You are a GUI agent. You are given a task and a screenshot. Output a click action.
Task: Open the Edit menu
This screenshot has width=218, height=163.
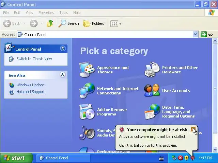(x=17, y=13)
